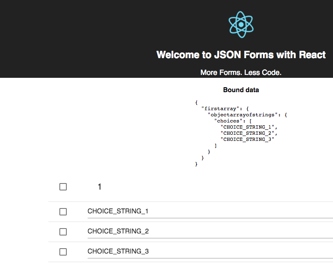Check the CHOICE_STRING_3 row checkbox
This screenshot has width=333, height=274.
pos(63,252)
